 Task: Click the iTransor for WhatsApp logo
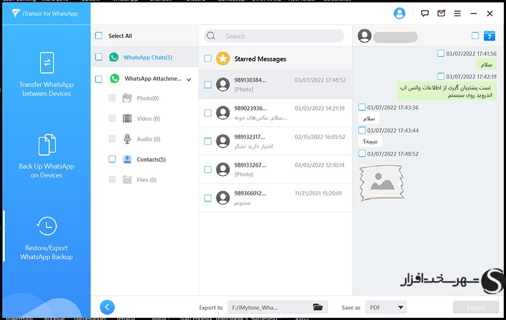[16, 13]
